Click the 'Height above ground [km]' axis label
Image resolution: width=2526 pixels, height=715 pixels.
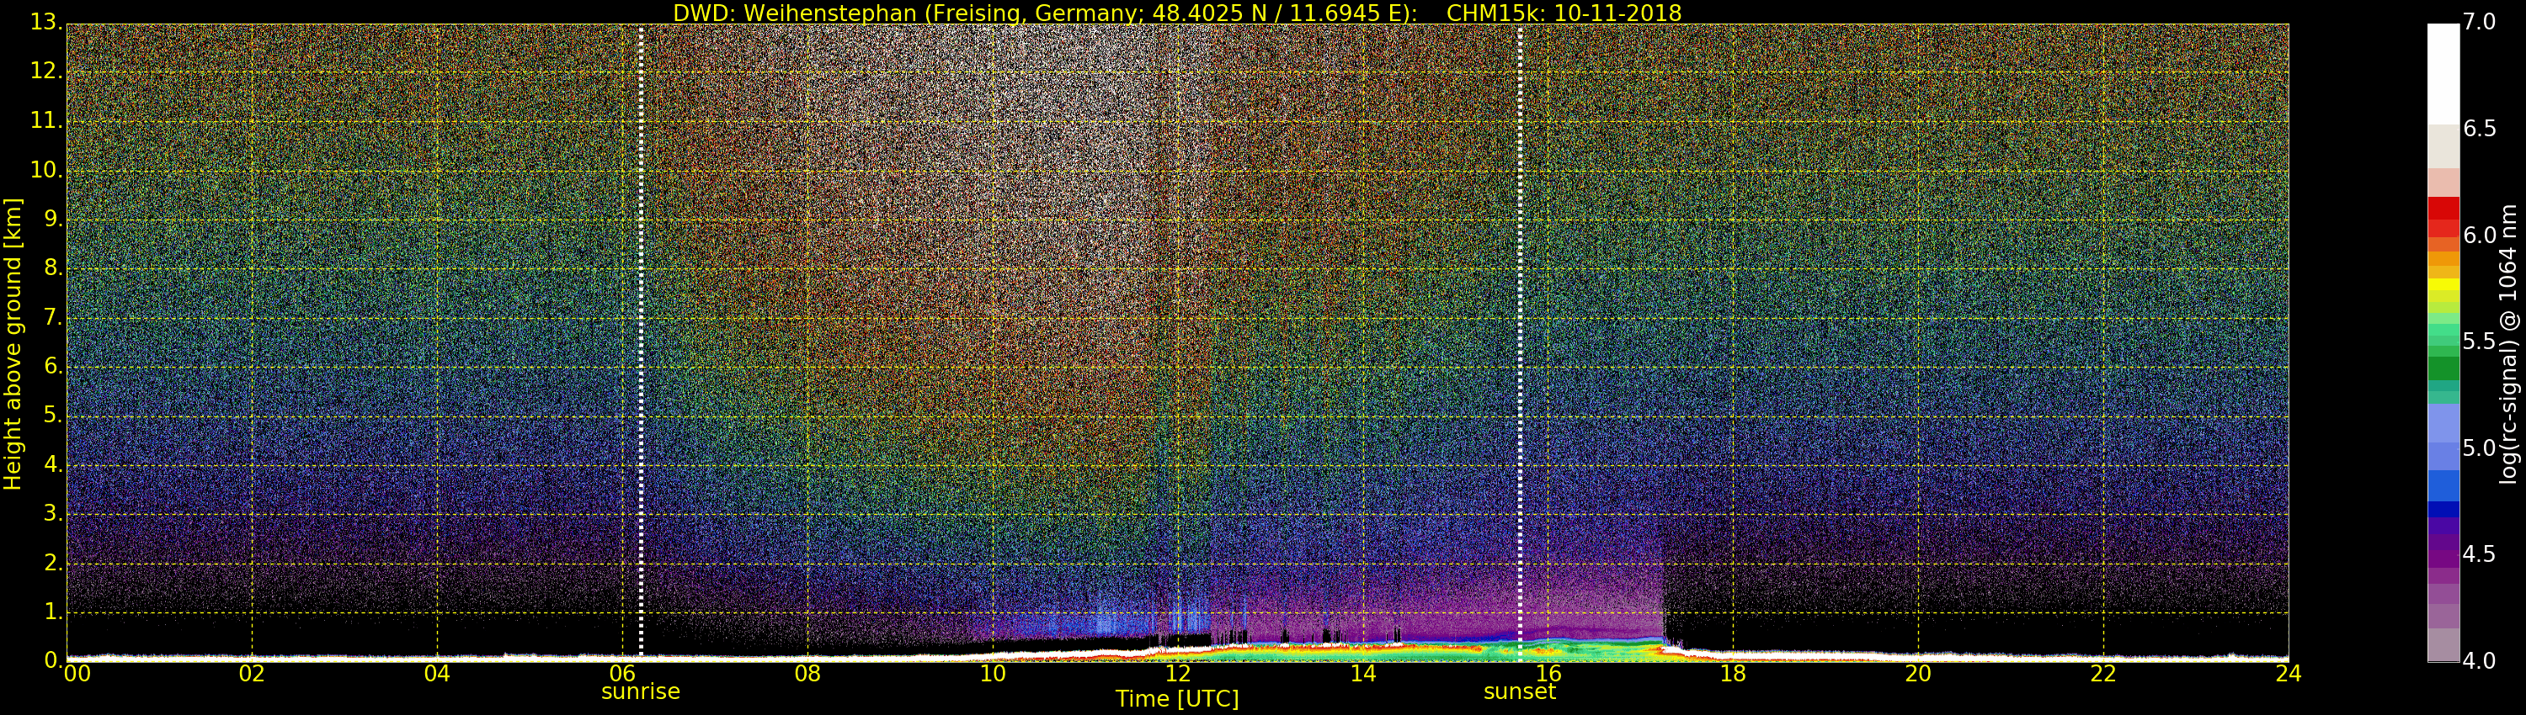point(13,344)
